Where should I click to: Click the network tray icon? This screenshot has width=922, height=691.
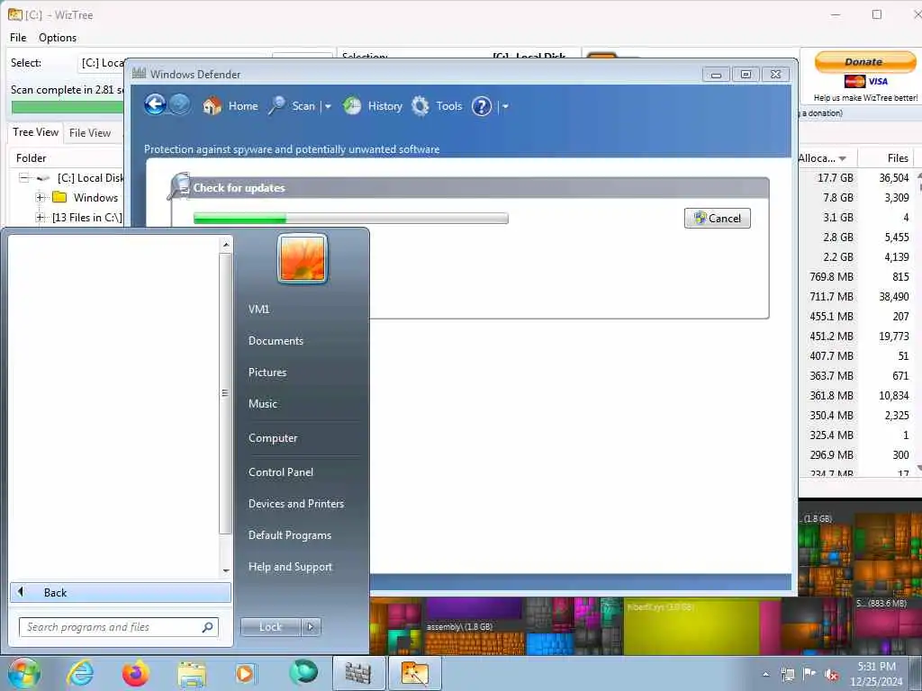coord(787,675)
